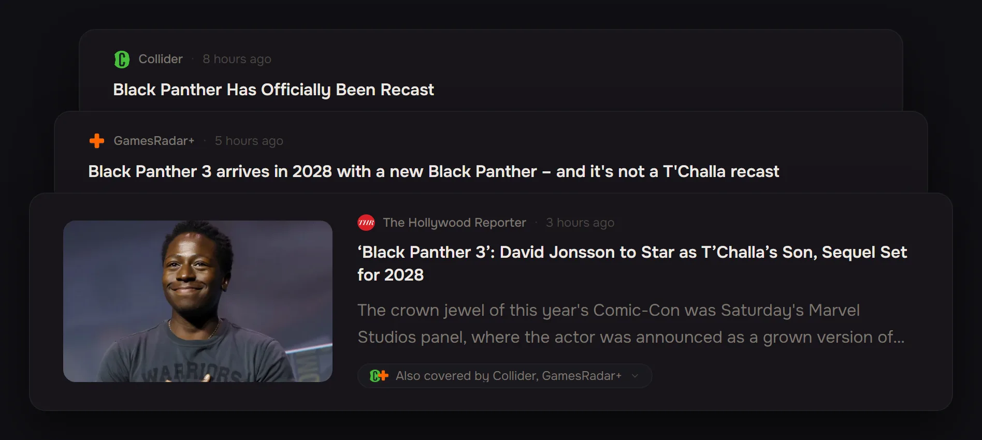The image size is (982, 440).
Task: Click the '3 hours ago' timestamp
Action: pyautogui.click(x=580, y=223)
